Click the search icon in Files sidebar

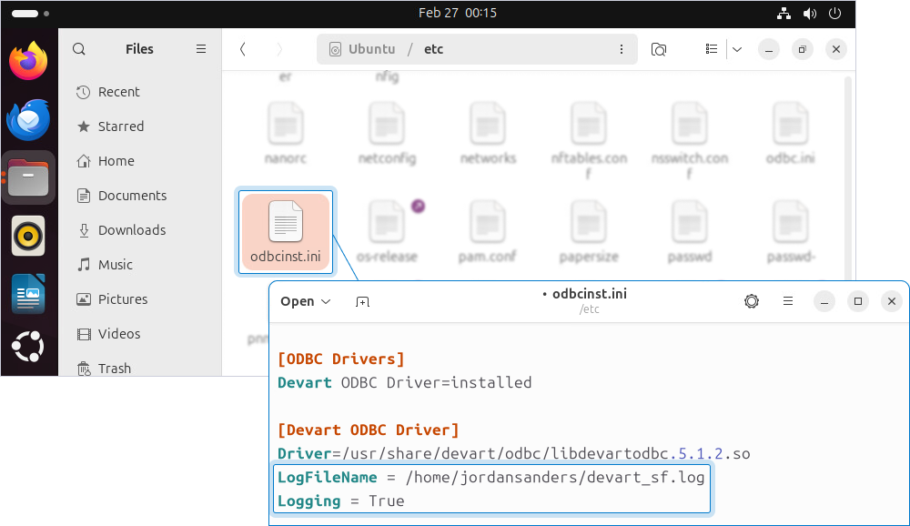click(79, 49)
